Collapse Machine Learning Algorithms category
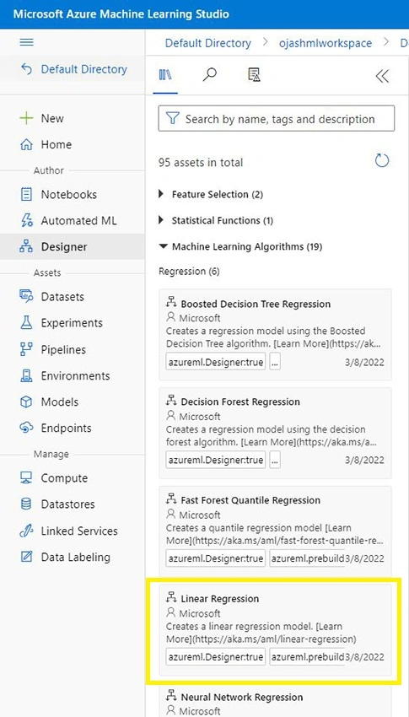This screenshot has width=409, height=717. pos(240,246)
